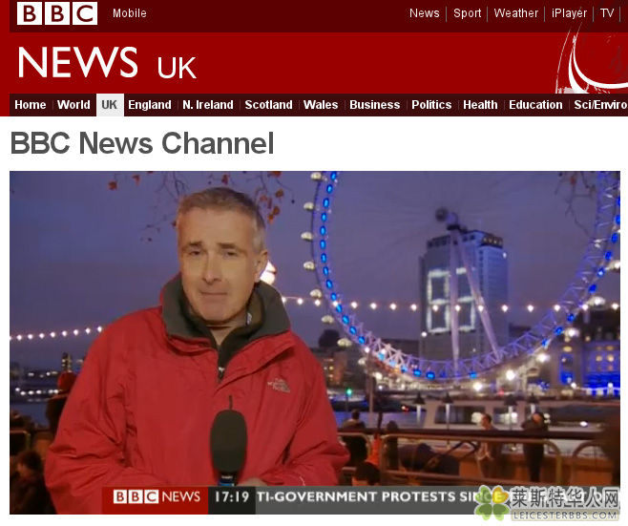Screen dimensions: 628x526
Task: Click the BBC News Channel video frame
Action: click(x=315, y=343)
